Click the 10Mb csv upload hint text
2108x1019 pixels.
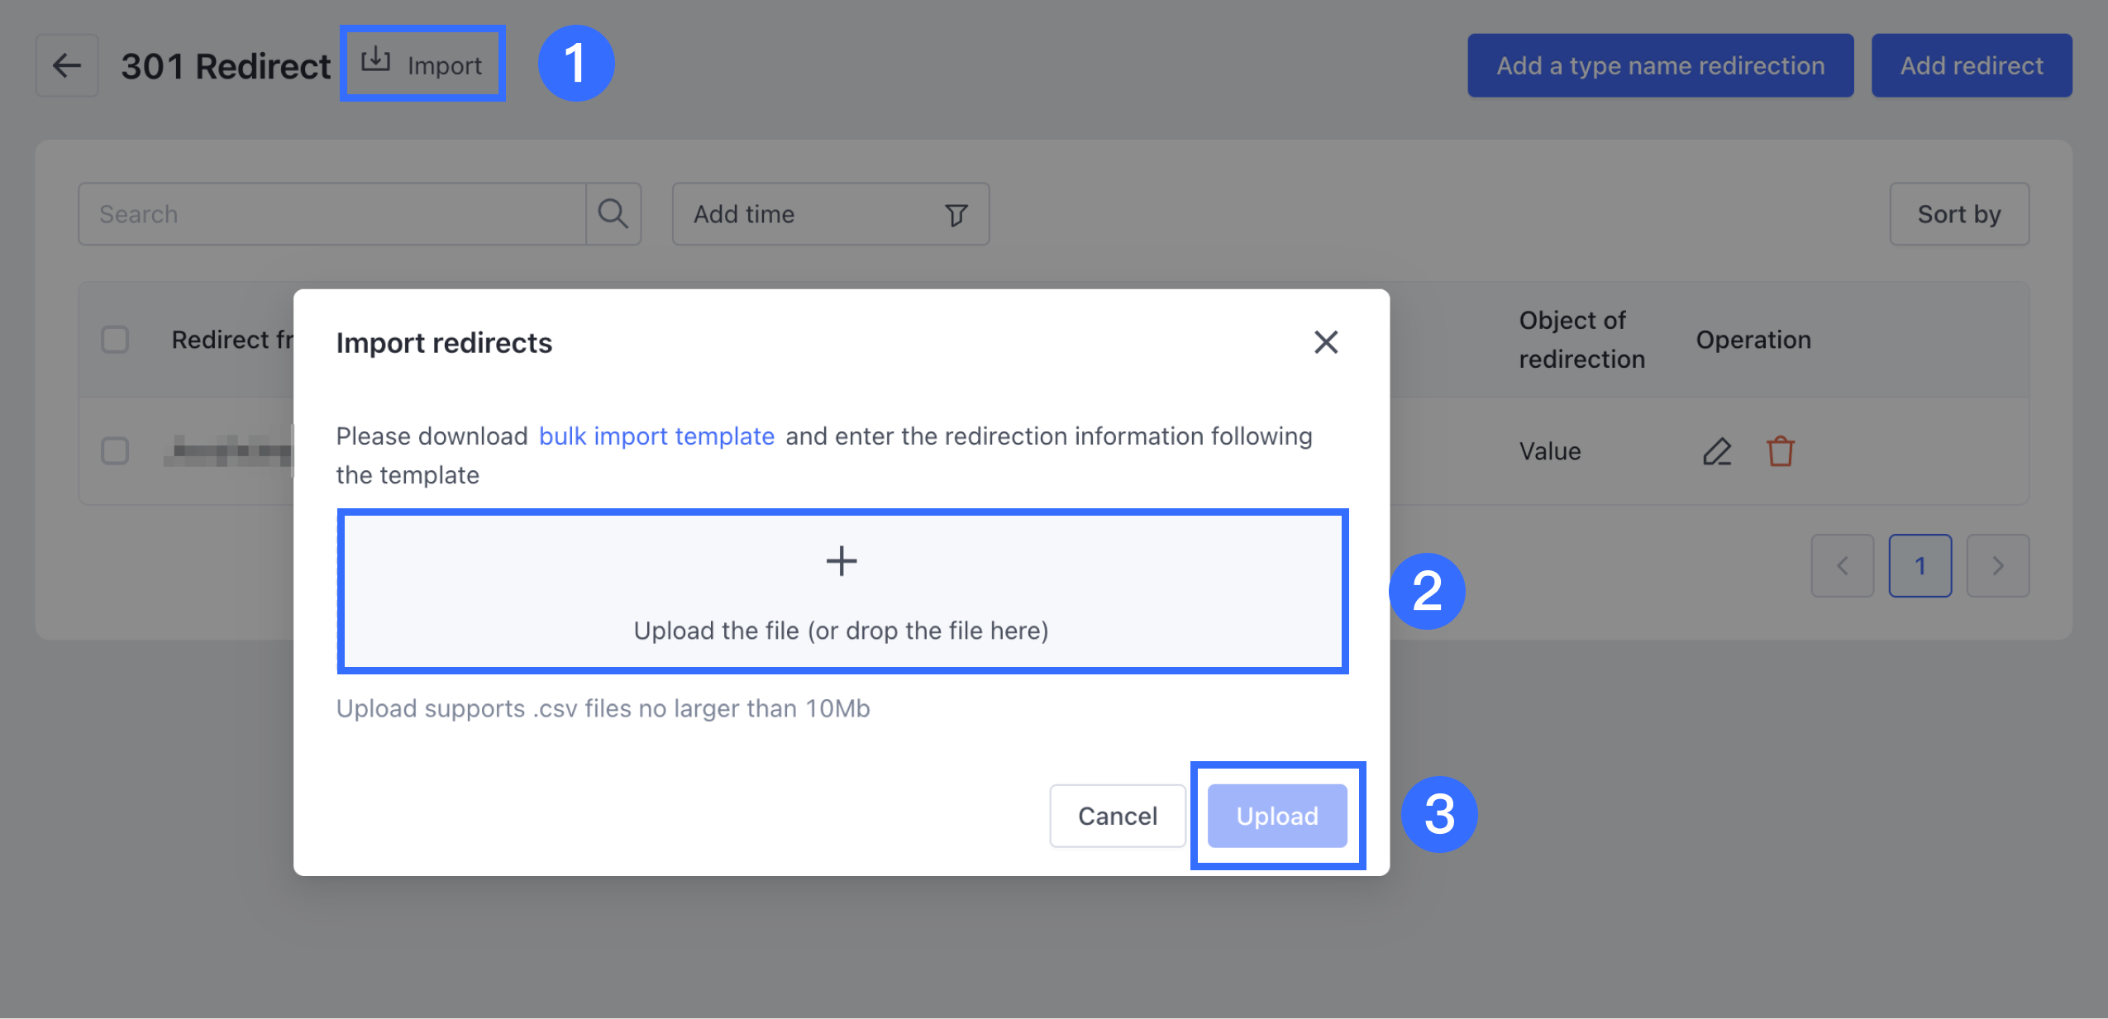[603, 708]
